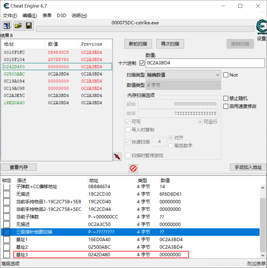
Task: Open 高级选项 at the bottom left
Action: (x=10, y=263)
